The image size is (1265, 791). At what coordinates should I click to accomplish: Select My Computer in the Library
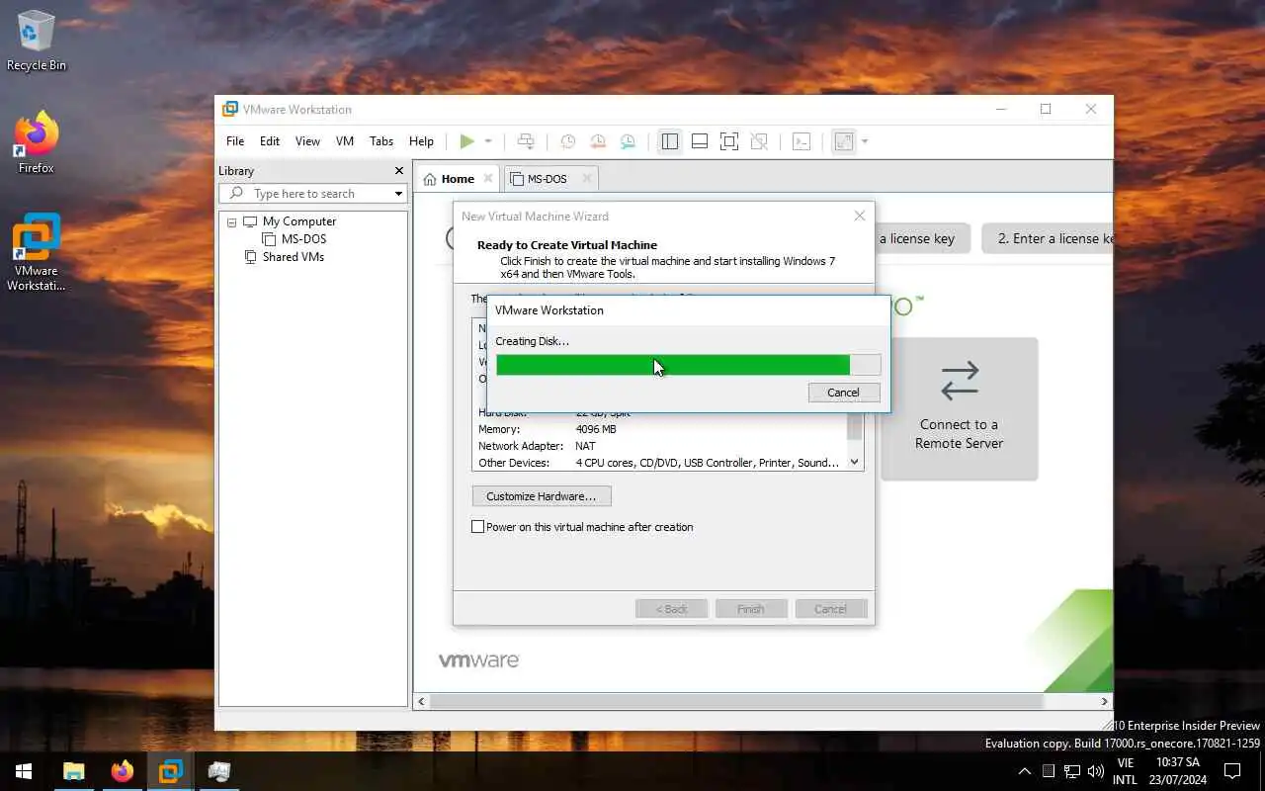tap(298, 221)
